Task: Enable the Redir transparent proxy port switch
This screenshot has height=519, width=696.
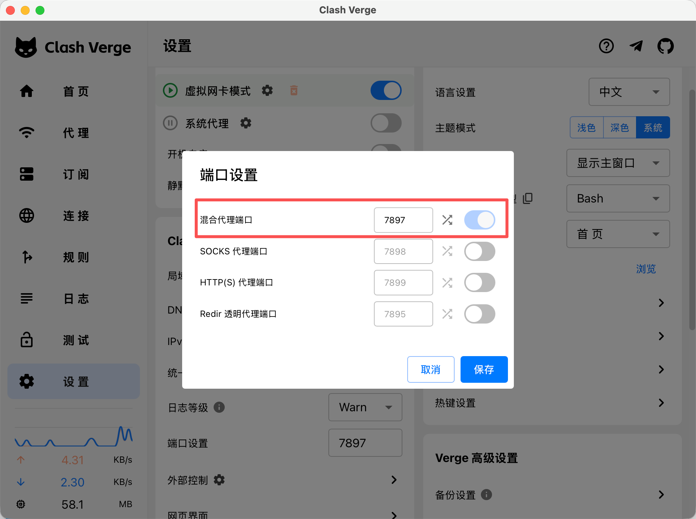Action: (479, 314)
